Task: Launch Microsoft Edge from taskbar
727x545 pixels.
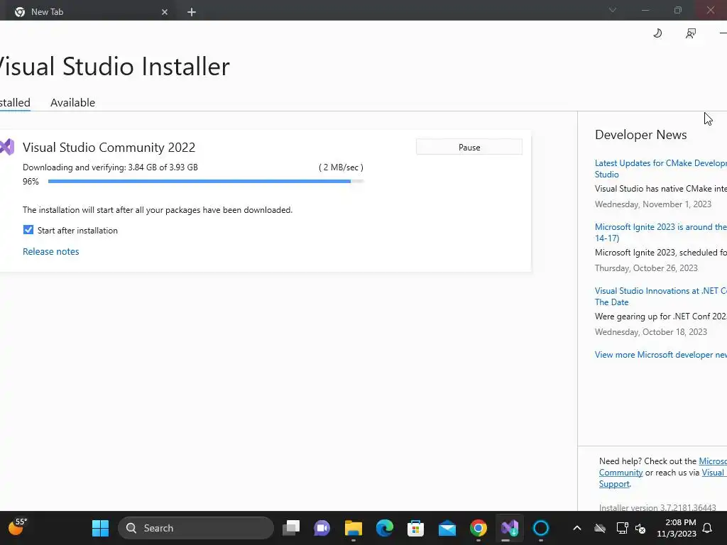Action: pyautogui.click(x=384, y=528)
